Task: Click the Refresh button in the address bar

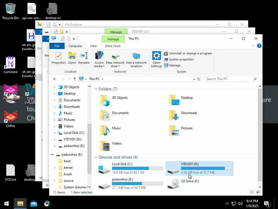Action: point(199,79)
